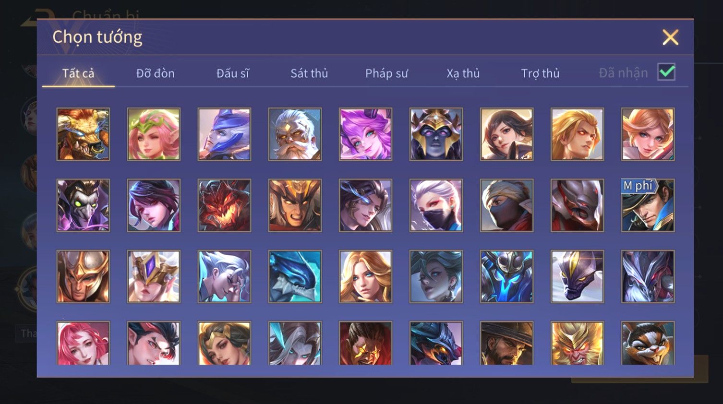Pick the purple-haired girl hero portrait
The width and height of the screenshot is (723, 404).
point(365,134)
